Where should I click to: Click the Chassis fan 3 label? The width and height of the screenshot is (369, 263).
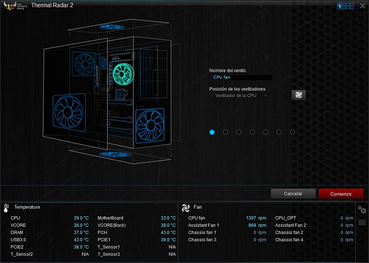coord(202,240)
